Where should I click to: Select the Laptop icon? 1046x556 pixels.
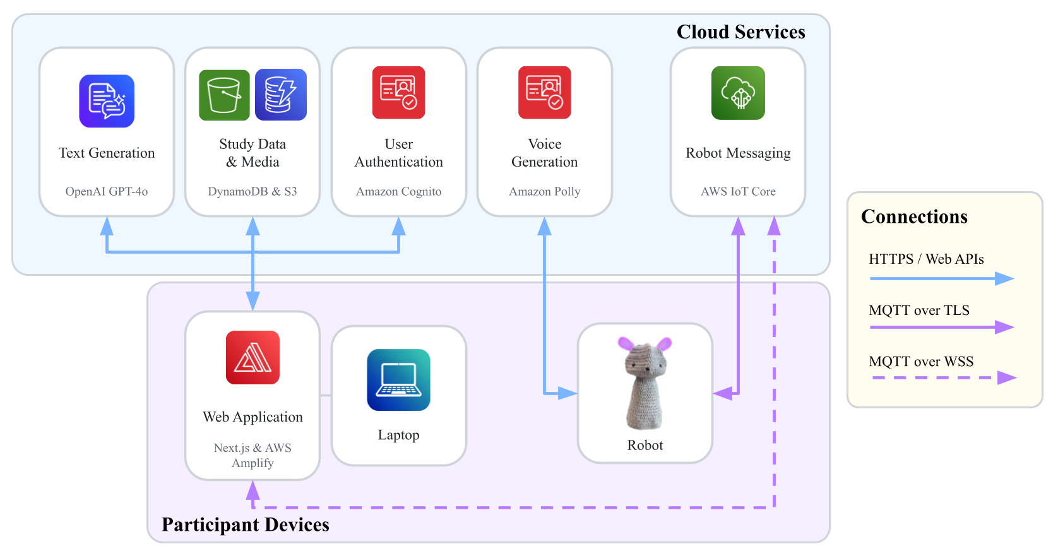pos(398,380)
